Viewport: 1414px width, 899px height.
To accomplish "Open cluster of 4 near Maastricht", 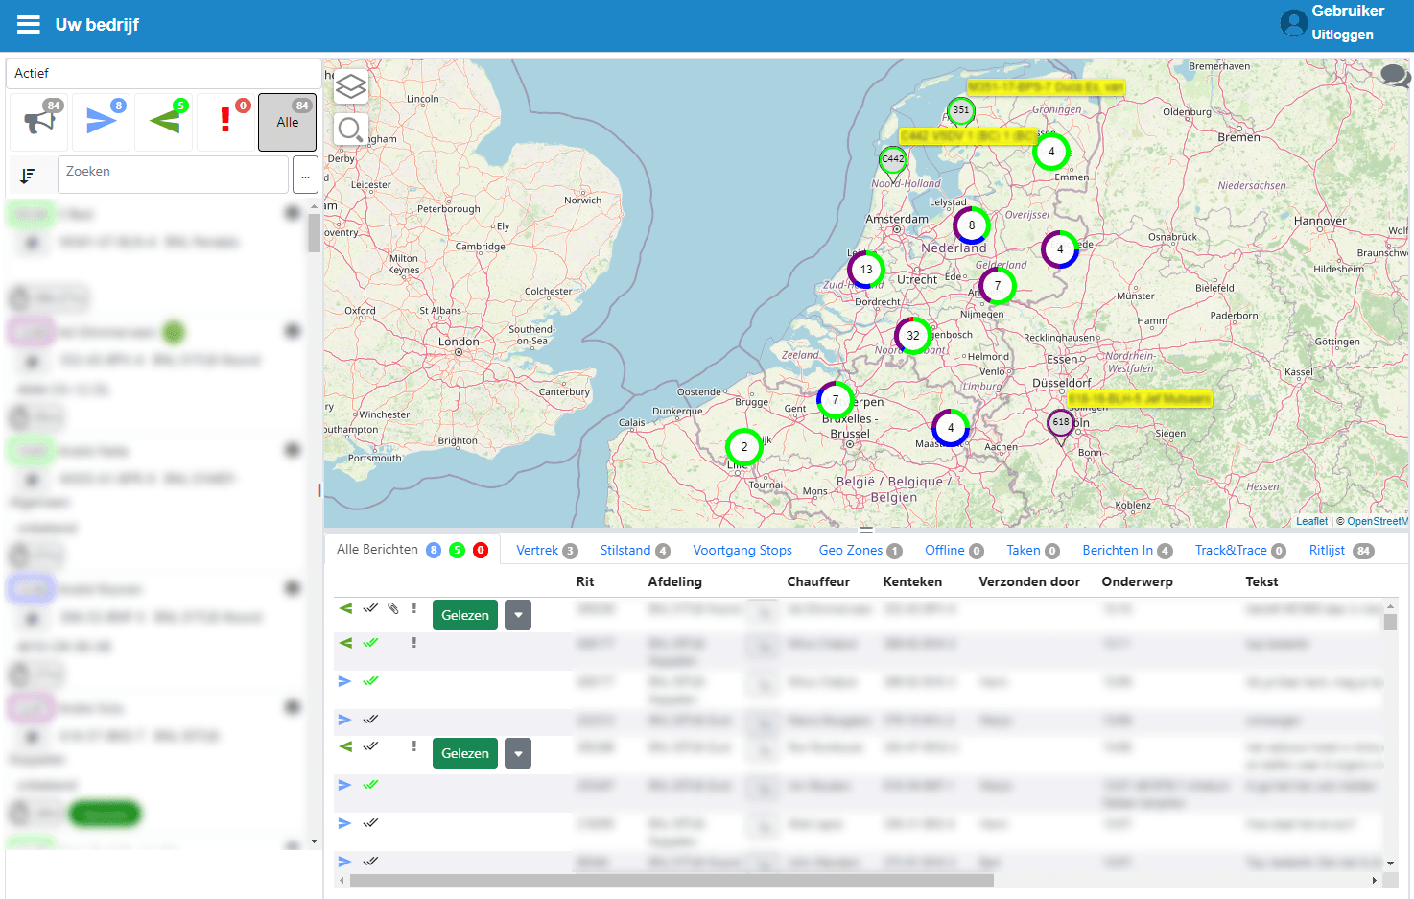I will click(x=951, y=428).
